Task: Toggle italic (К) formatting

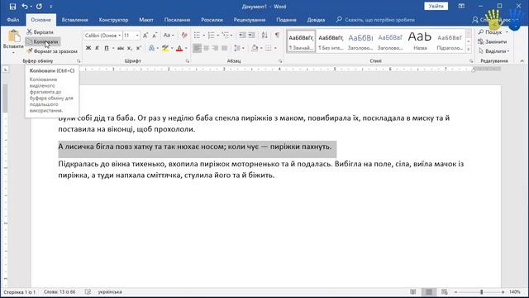Action: (x=98, y=48)
